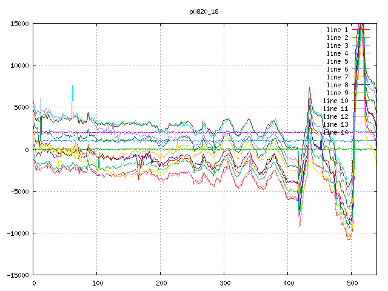Click the -15000 y-axis tick label

(x=16, y=275)
